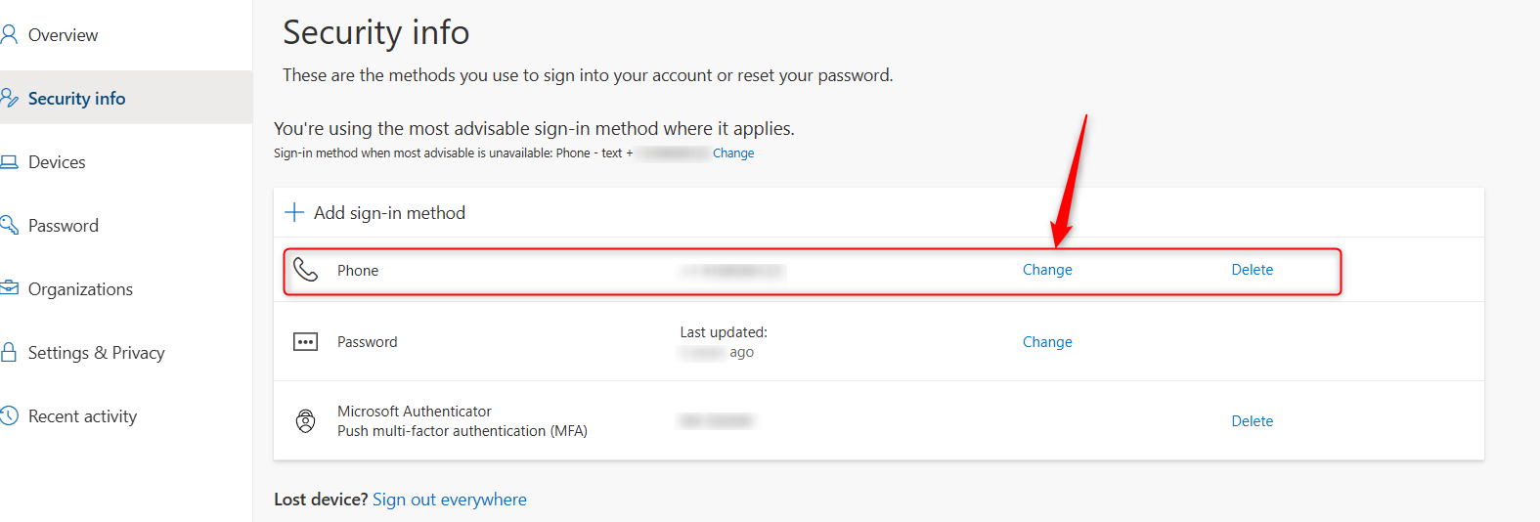Open Settings & Privacy page
Image resolution: width=1540 pixels, height=522 pixels.
point(96,353)
